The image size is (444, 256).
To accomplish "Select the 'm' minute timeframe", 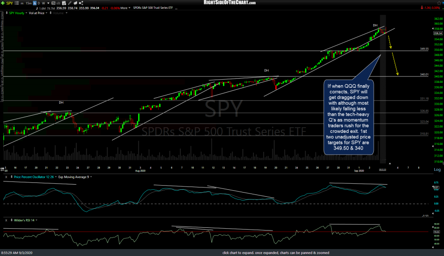I will [22, 3].
